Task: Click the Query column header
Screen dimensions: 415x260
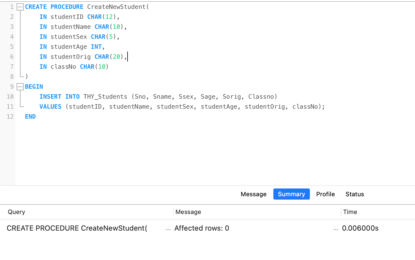Action: (16, 212)
